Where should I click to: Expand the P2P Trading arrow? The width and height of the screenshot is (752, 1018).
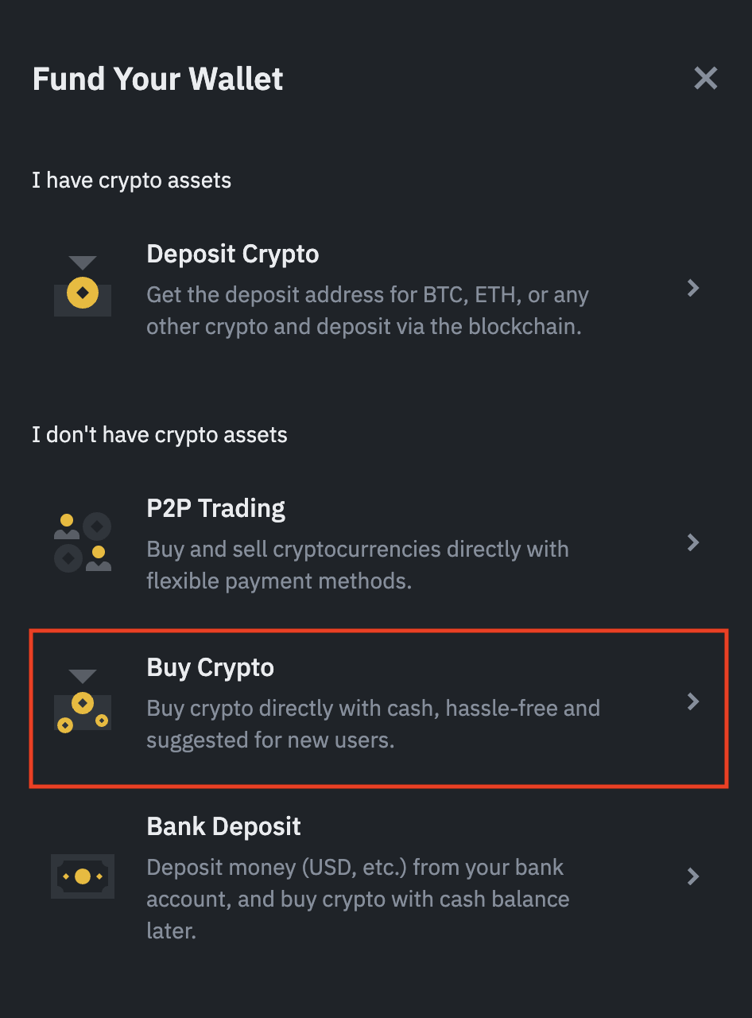693,542
